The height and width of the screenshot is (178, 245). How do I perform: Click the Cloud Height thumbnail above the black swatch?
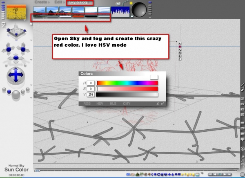91,11
